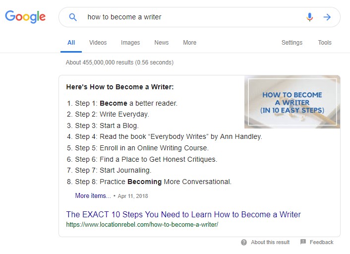This screenshot has height=254, width=350.
Task: Expand the Tools options
Action: [325, 43]
